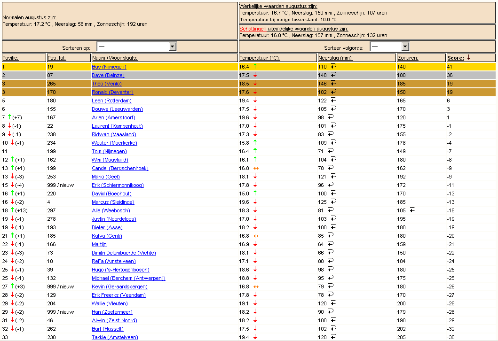Open the 'Sorteren op' dropdown
The height and width of the screenshot is (341, 498).
(136, 47)
